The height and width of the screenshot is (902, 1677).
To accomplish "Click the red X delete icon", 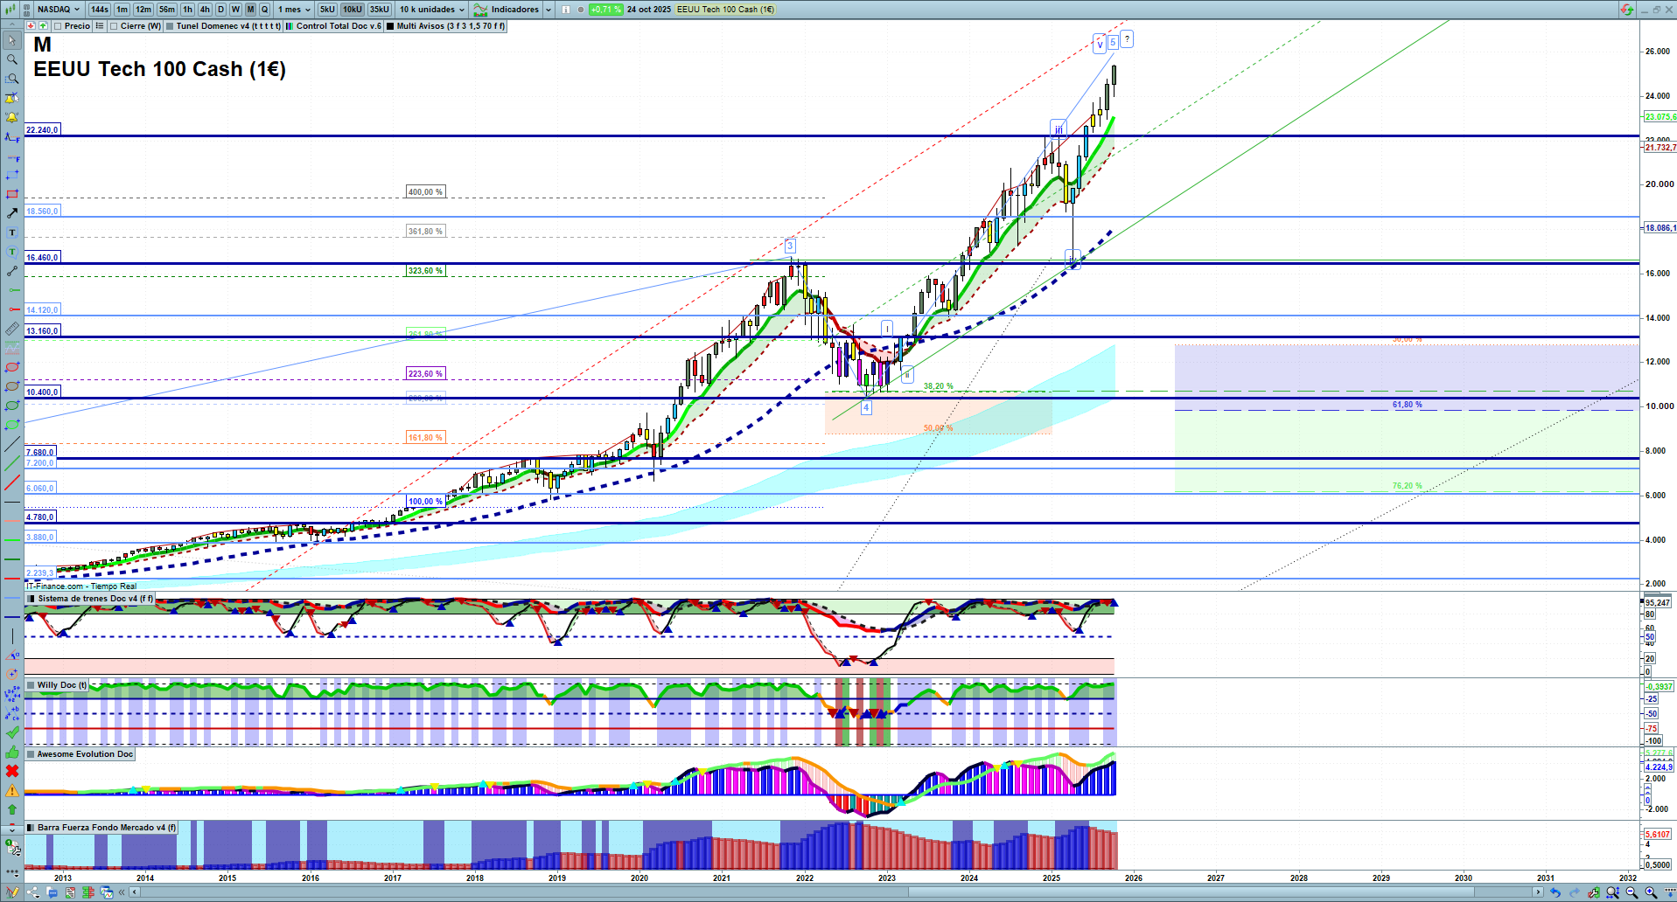I will click(12, 771).
